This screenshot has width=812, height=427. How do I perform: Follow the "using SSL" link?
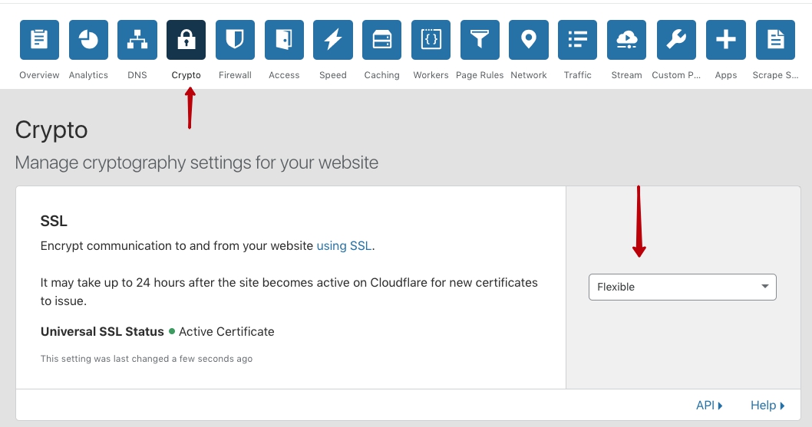pyautogui.click(x=344, y=246)
